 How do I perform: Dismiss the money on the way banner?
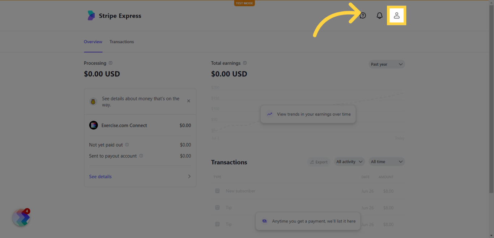188,101
